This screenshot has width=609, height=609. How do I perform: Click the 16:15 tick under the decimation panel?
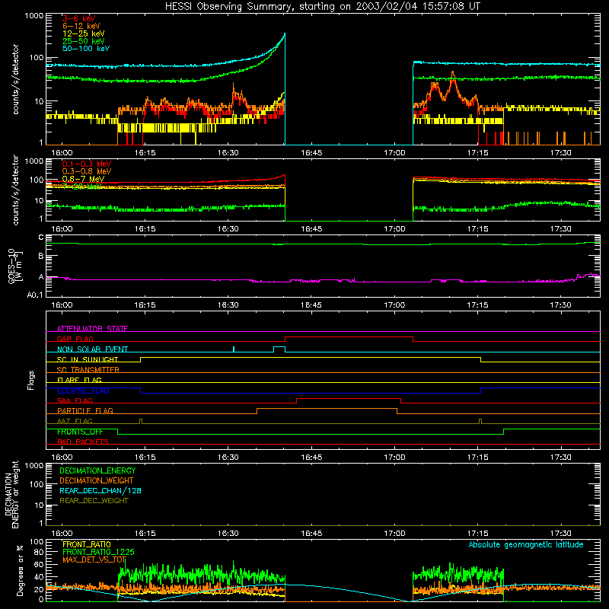145,534
